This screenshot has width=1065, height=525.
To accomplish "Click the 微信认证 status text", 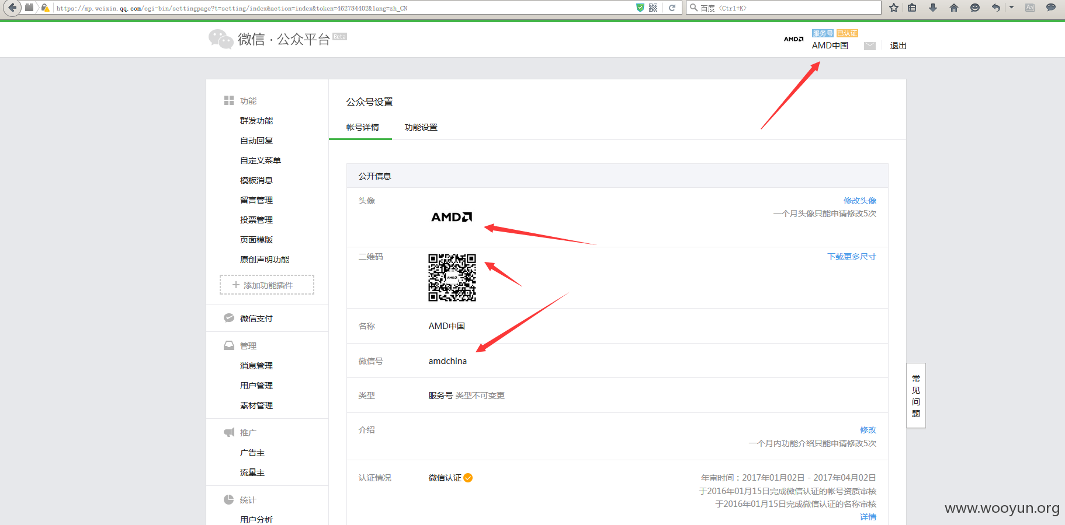I will (x=445, y=478).
